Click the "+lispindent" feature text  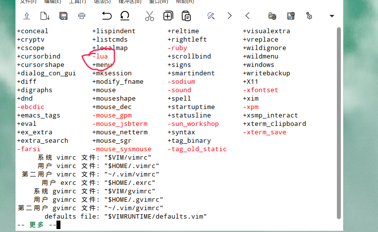[114, 31]
